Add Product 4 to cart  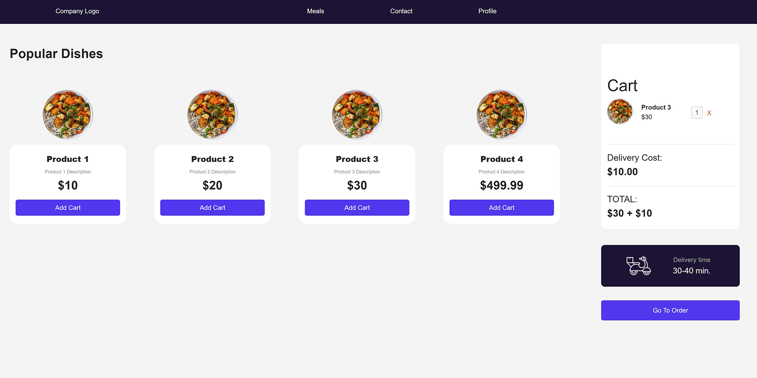502,208
